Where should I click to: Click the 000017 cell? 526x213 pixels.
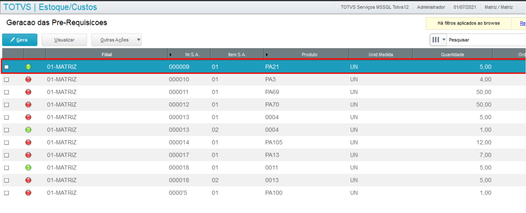tap(179, 155)
